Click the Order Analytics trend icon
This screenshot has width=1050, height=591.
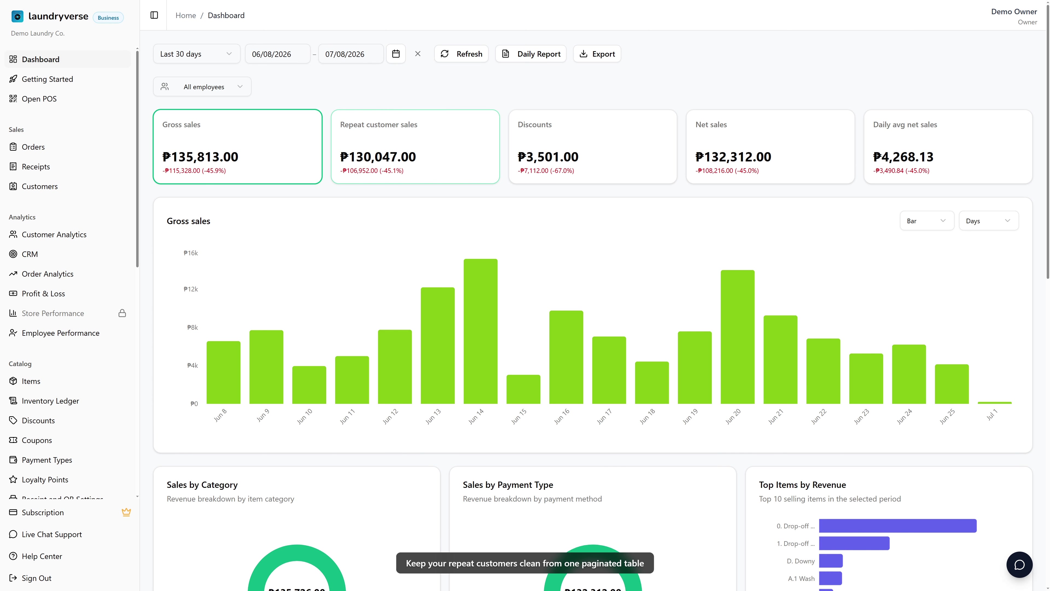click(13, 274)
